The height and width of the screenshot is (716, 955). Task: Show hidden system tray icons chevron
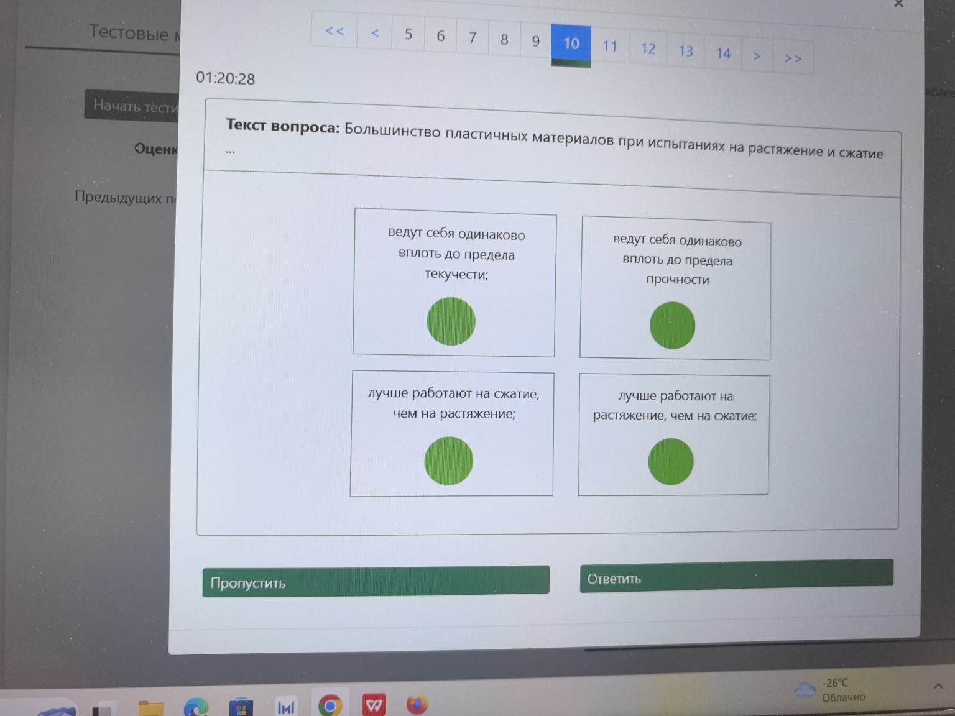[938, 686]
